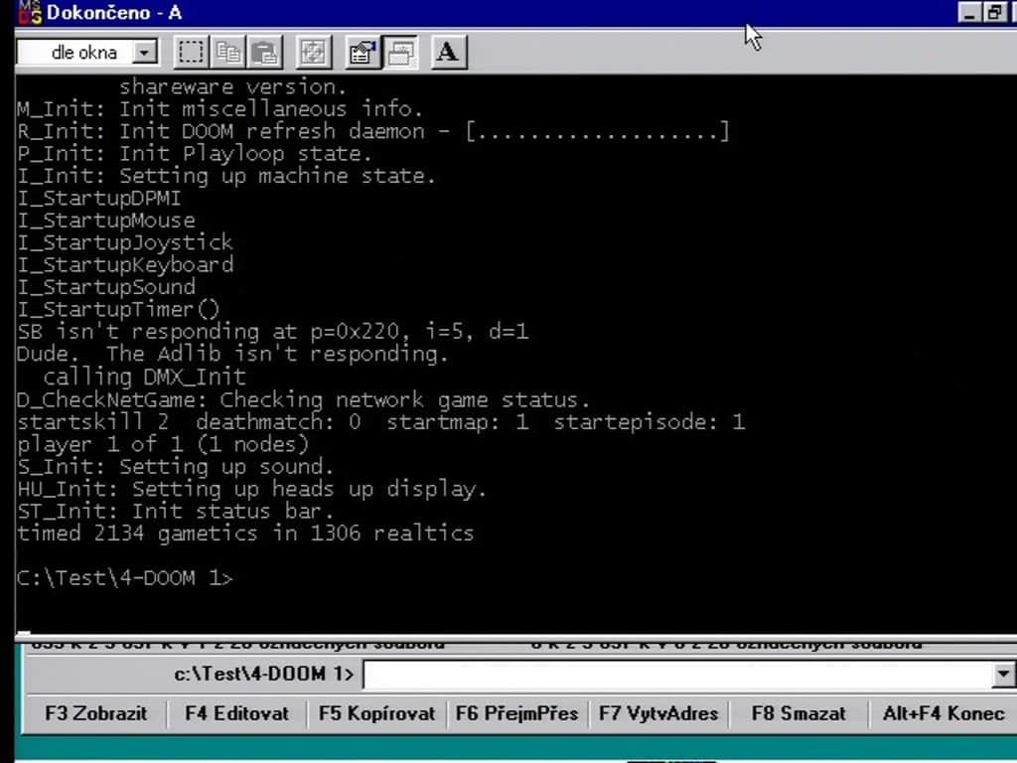Click the F5 Kopírovat button
Screen dimensions: 1017x763
pos(376,713)
